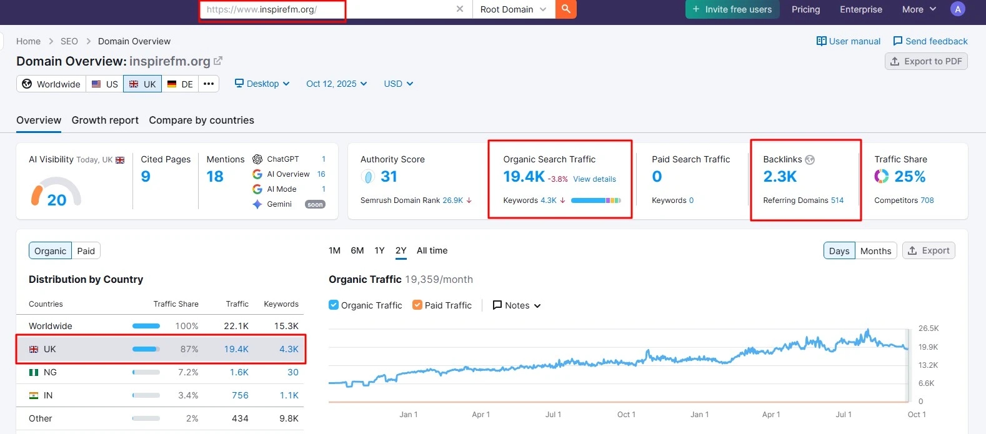Image resolution: width=986 pixels, height=434 pixels.
Task: Click the plus icon on Invite free users
Action: tap(695, 9)
